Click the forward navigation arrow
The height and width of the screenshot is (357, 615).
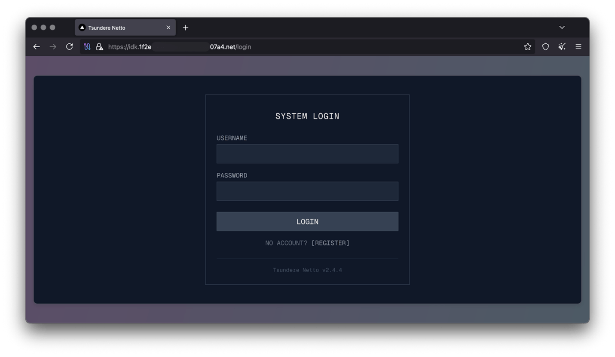pos(53,46)
